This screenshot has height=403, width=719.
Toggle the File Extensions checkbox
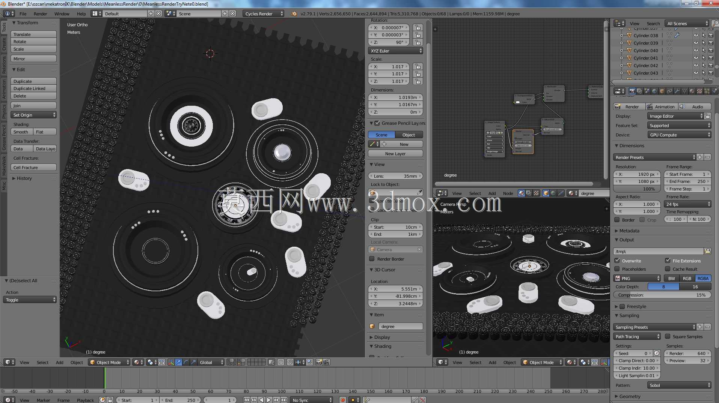(x=668, y=261)
